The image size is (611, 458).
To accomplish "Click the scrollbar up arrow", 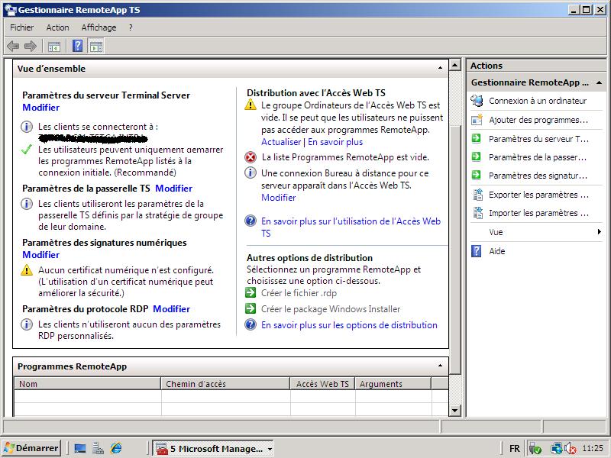I will 454,65.
